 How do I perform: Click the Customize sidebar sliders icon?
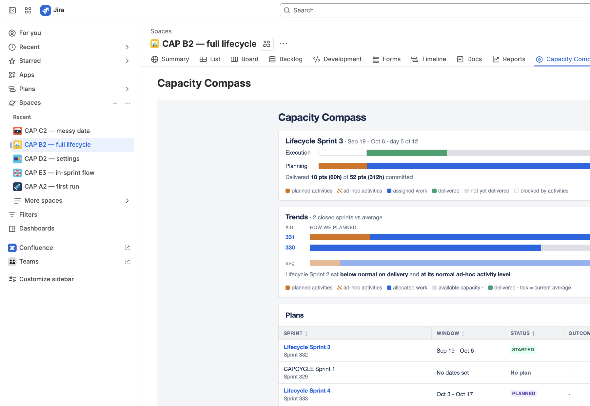tap(12, 279)
